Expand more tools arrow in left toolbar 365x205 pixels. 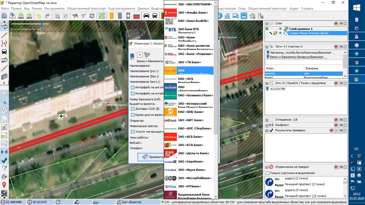(4, 83)
